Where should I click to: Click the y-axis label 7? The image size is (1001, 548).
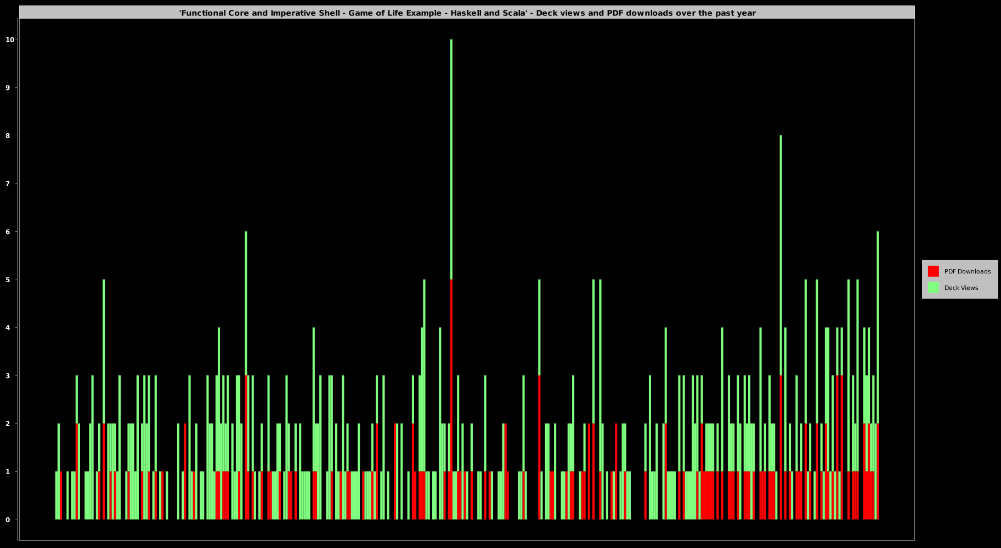[8, 184]
